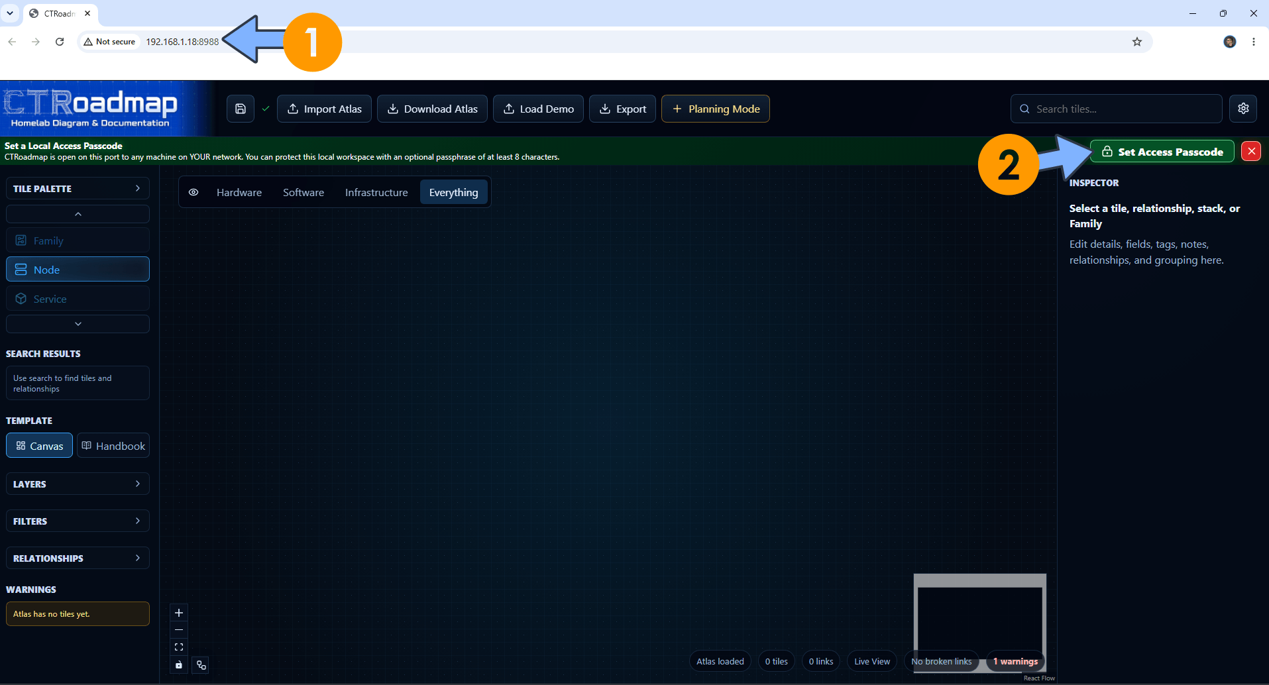Zoom out with the minus control
This screenshot has width=1269, height=685.
click(179, 629)
